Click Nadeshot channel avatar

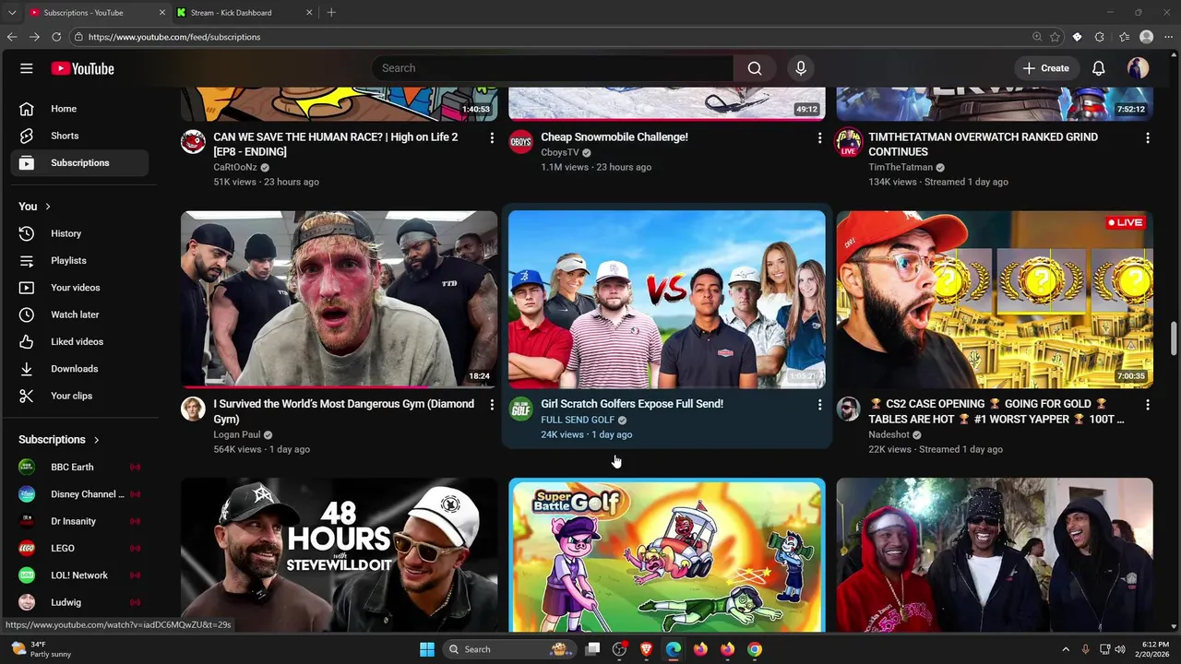[x=849, y=409]
